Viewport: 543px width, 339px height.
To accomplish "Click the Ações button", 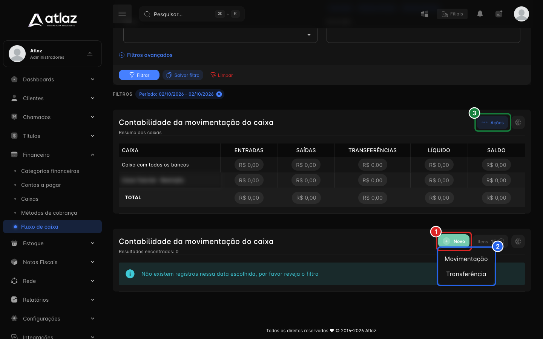I will 492,122.
